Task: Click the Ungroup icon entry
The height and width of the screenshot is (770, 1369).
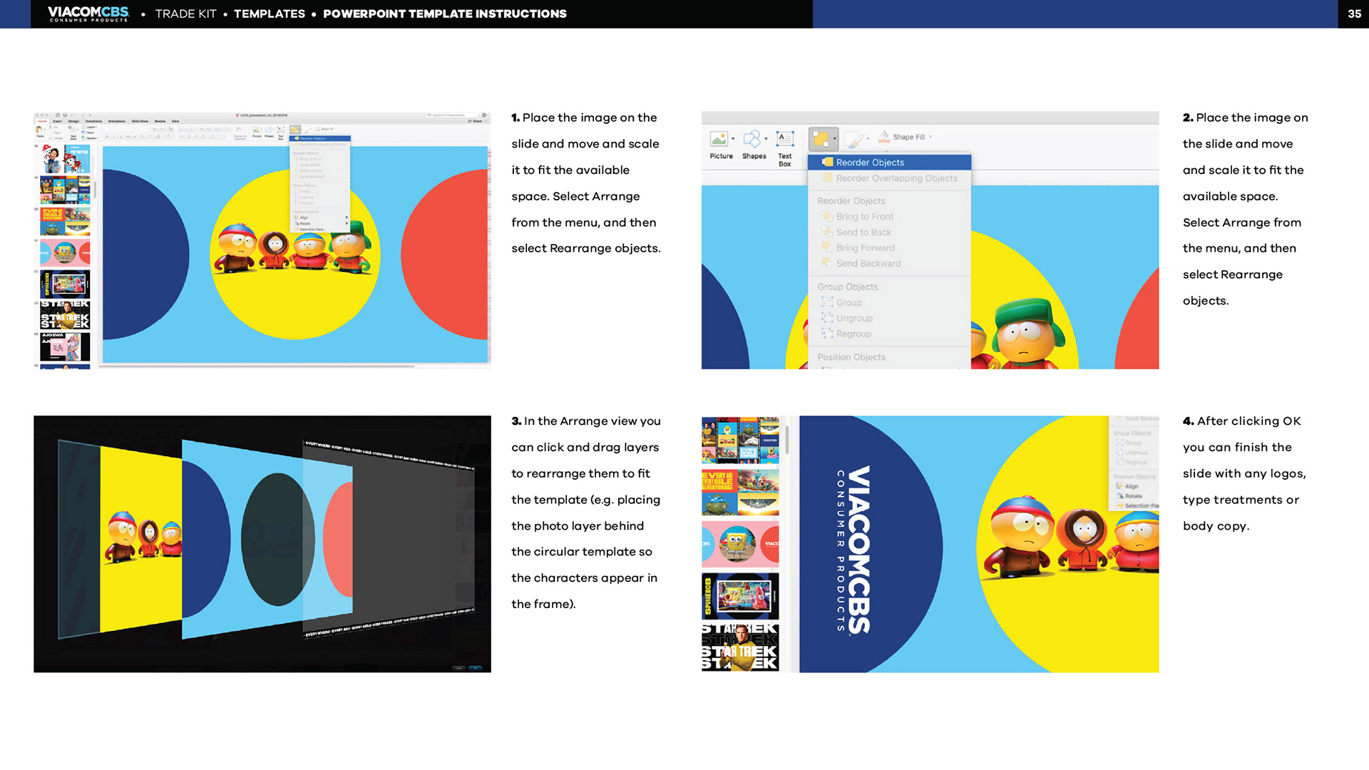Action: tap(827, 319)
